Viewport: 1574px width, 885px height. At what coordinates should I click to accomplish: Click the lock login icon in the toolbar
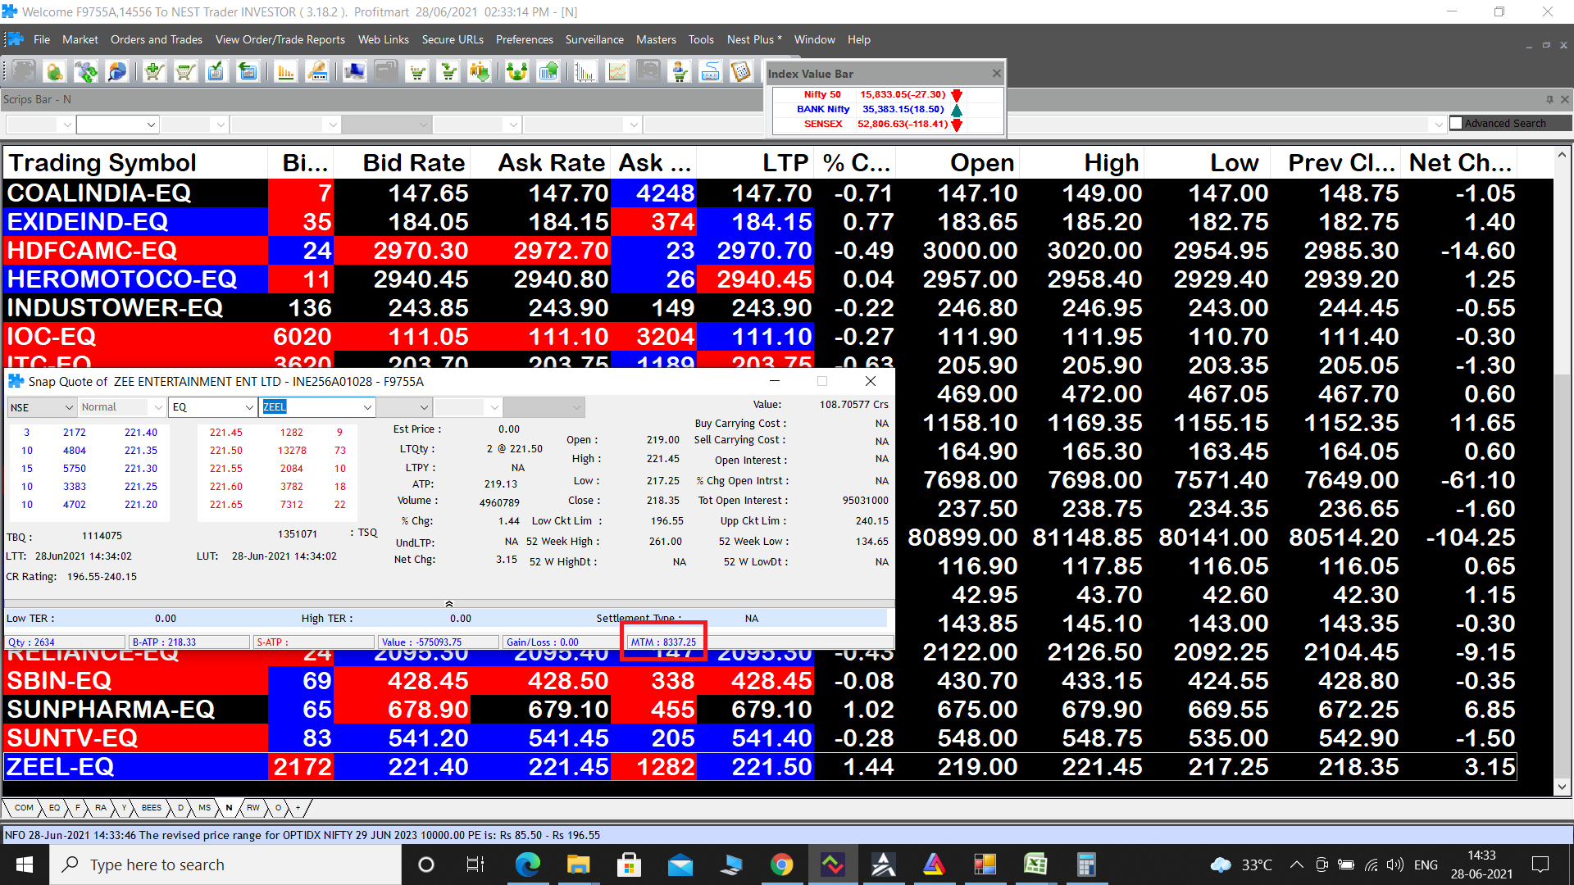[55, 72]
